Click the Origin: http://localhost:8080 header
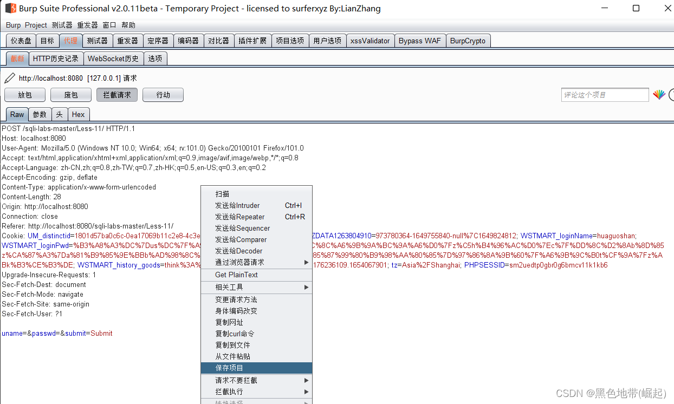 [45, 206]
